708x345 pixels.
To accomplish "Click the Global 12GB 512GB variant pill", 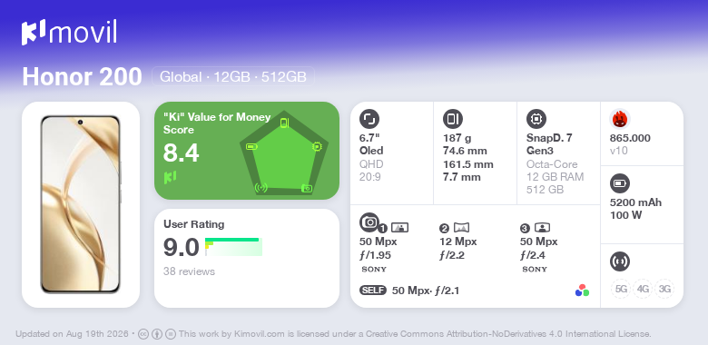I will 233,76.
